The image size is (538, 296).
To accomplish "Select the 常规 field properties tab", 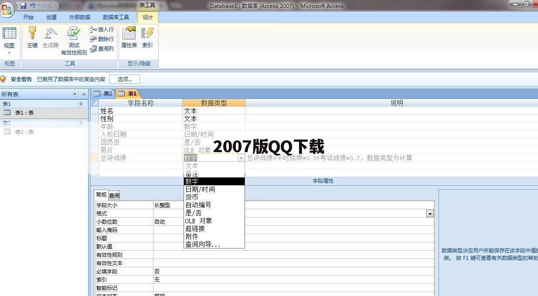I will 101,195.
